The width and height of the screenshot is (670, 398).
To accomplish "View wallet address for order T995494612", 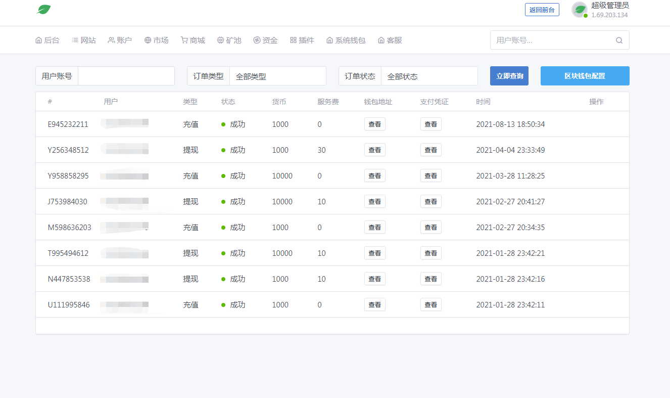I will click(x=375, y=253).
